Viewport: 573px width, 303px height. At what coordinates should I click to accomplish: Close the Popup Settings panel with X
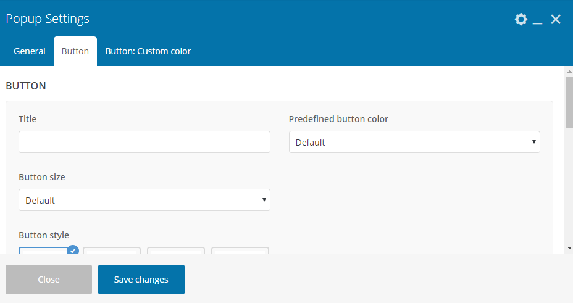(x=556, y=20)
